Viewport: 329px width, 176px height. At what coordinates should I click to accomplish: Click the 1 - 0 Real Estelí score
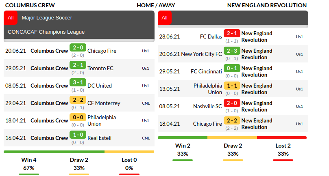click(77, 135)
